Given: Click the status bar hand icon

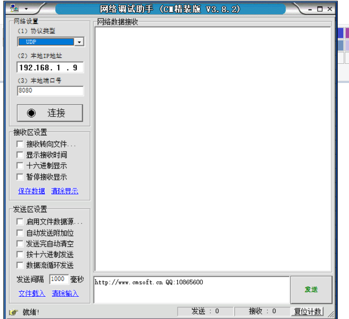Looking at the screenshot, I should point(14,312).
